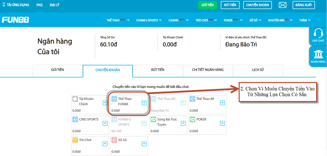Click the cards icon of Sòng Bài Trực Tuyến
The height and width of the screenshot is (156, 327).
(x=153, y=119)
